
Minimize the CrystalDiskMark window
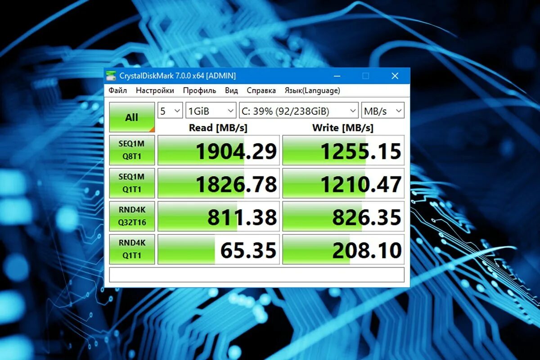(x=337, y=76)
